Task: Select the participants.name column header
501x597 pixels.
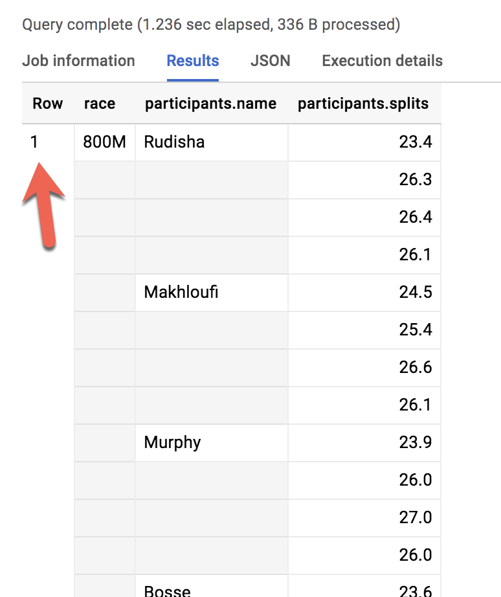Action: [x=210, y=103]
